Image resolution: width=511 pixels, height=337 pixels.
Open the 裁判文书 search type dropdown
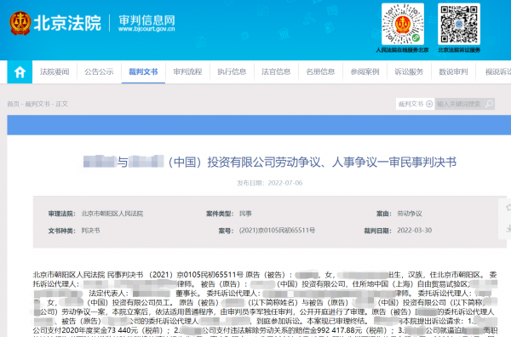coord(416,104)
